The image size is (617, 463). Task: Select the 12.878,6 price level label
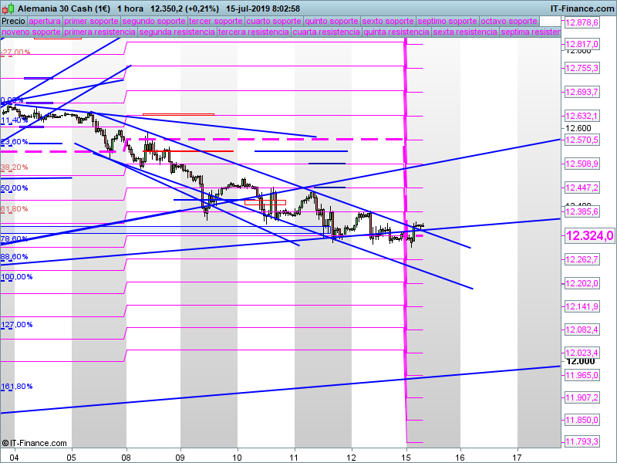point(582,23)
